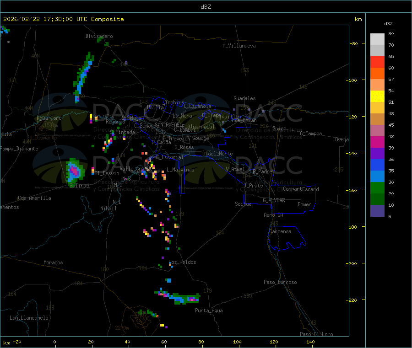Screen dimensions: 412x348
Task: Click the blue 35 dBZ legend swatch
Action: 377,165
